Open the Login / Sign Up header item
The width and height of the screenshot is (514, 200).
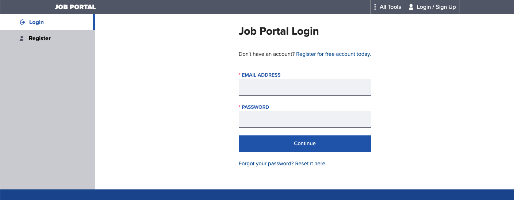pyautogui.click(x=432, y=7)
